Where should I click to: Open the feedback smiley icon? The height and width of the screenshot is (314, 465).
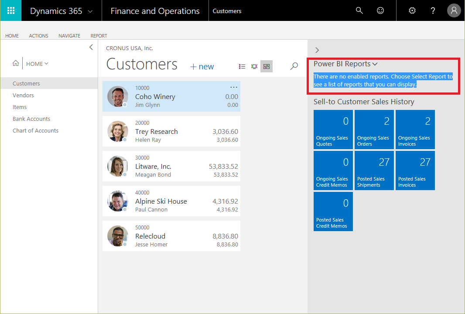click(x=380, y=10)
